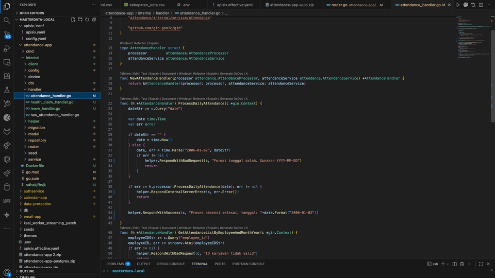495x278 pixels.
Task: Click the Run file play icon
Action: (x=458, y=5)
